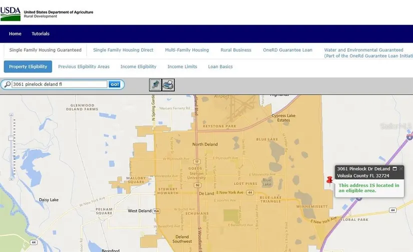Click the map zoom slider handle
This screenshot has width=413, height=252.
[12, 137]
